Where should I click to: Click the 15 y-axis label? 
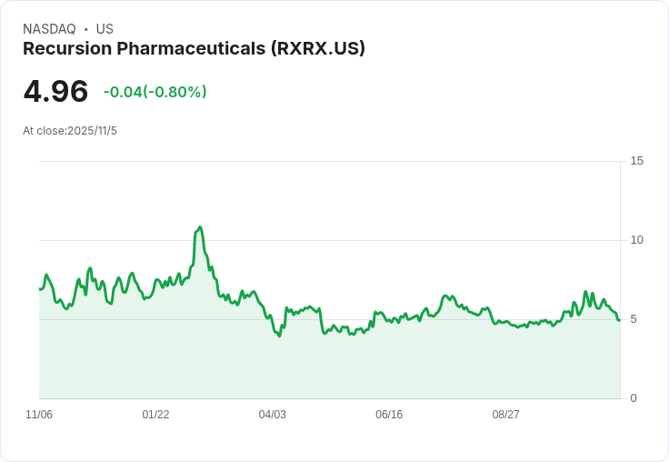click(x=636, y=161)
